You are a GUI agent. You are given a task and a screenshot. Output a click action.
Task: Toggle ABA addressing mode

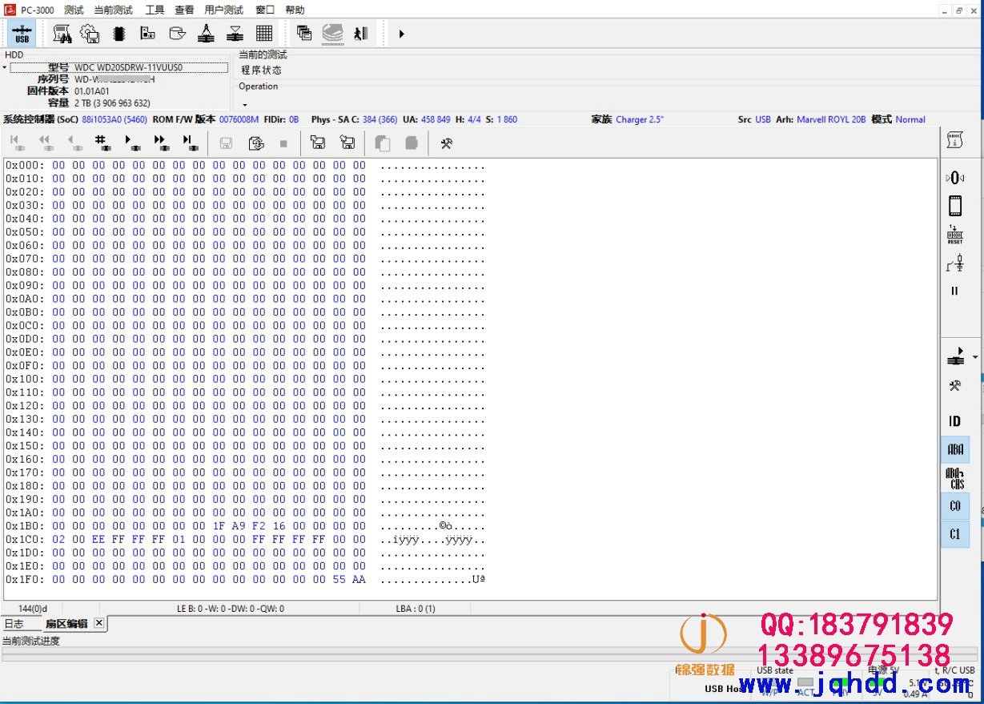pyautogui.click(x=955, y=449)
